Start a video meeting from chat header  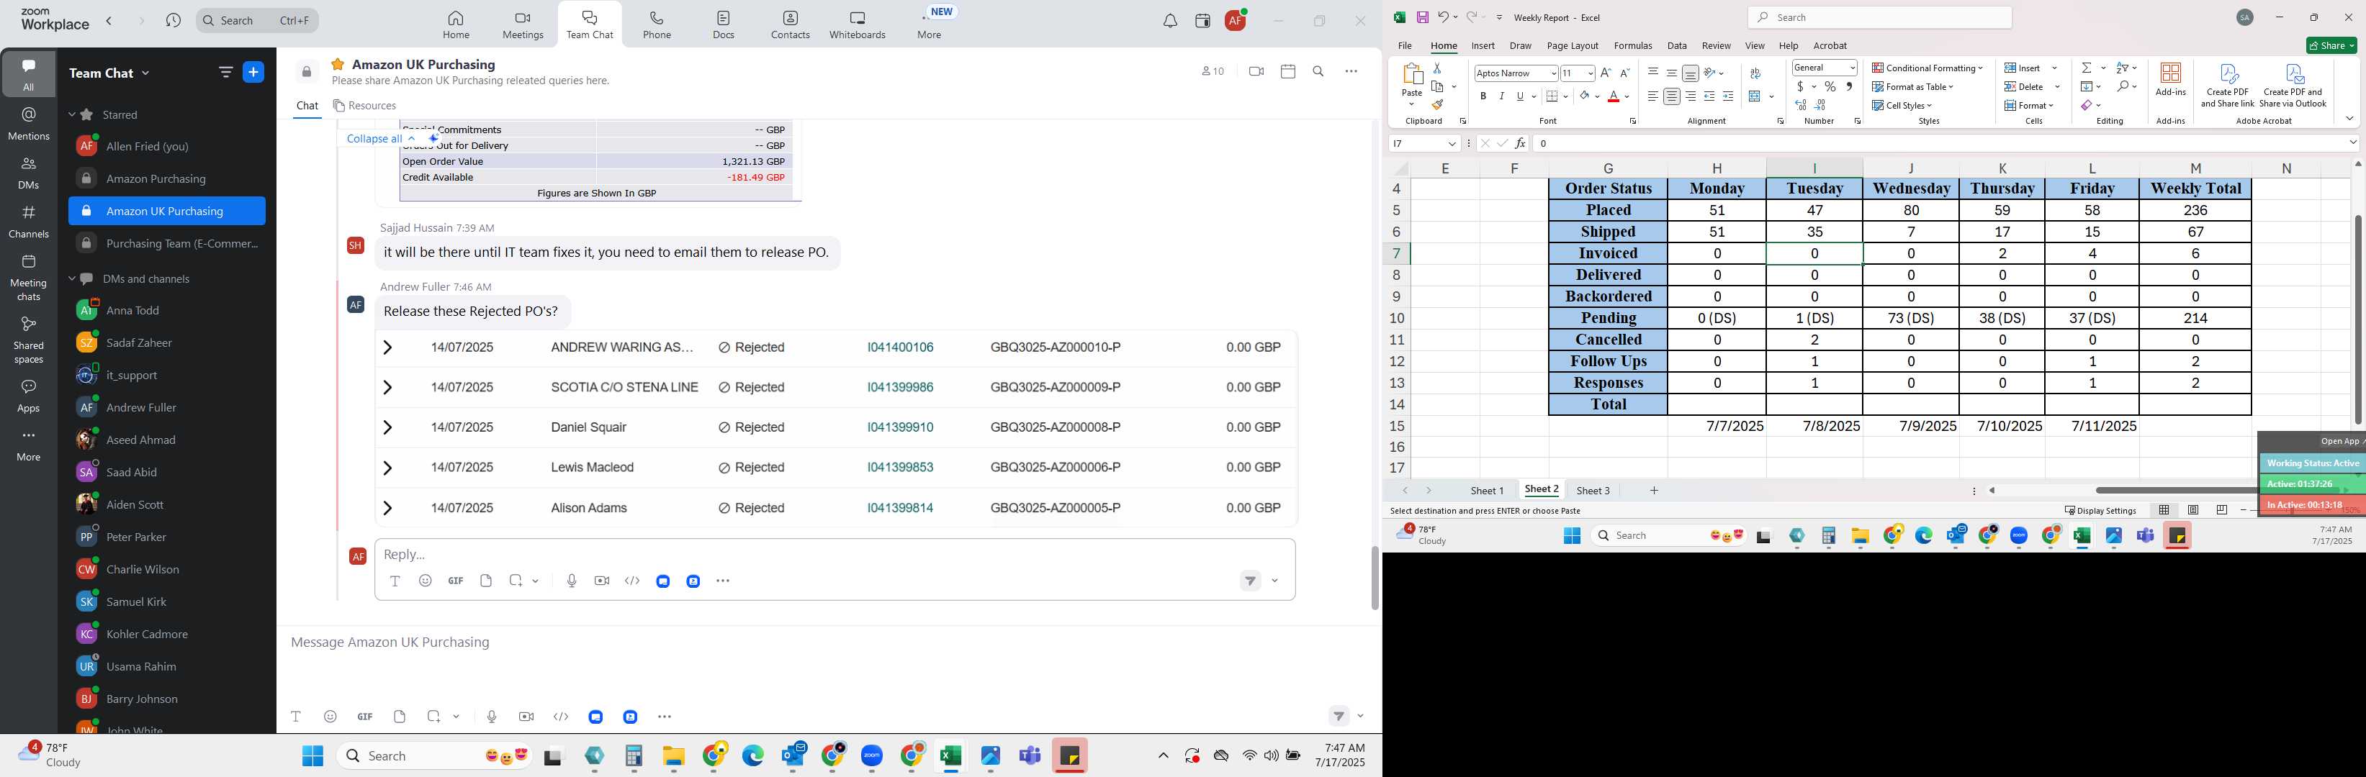(1256, 71)
